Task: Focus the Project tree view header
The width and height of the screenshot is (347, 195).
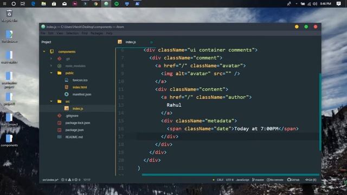Action: pos(46,42)
